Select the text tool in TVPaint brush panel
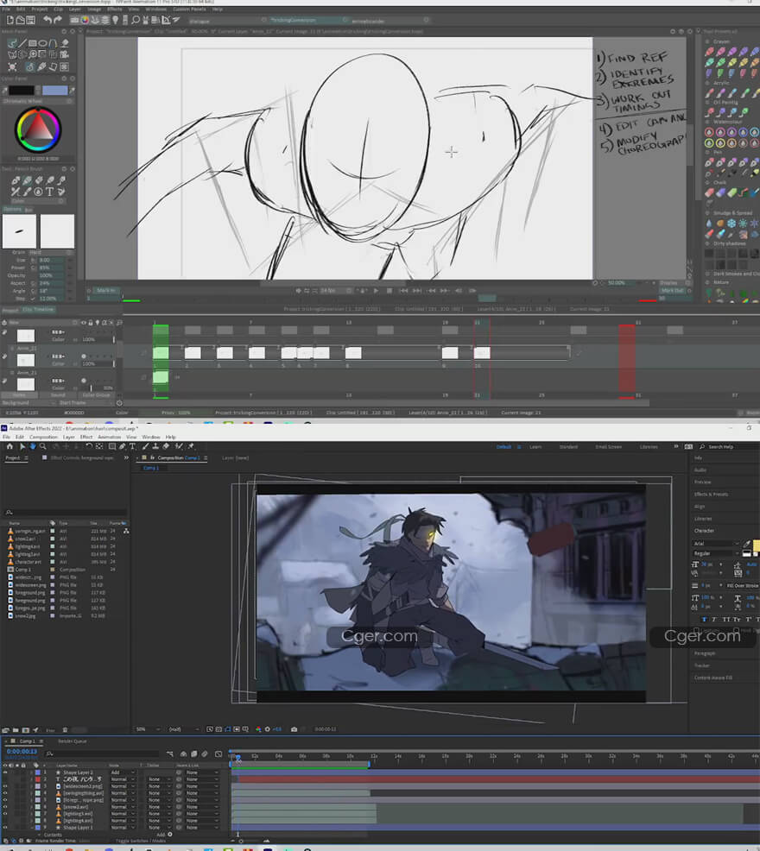This screenshot has height=851, width=760. click(x=49, y=192)
